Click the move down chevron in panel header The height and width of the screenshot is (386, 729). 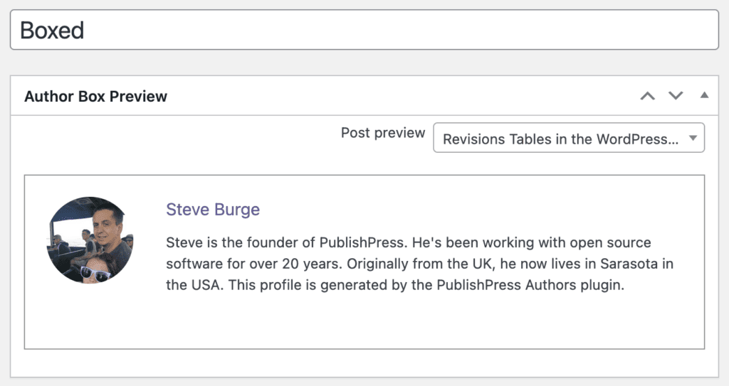point(676,96)
